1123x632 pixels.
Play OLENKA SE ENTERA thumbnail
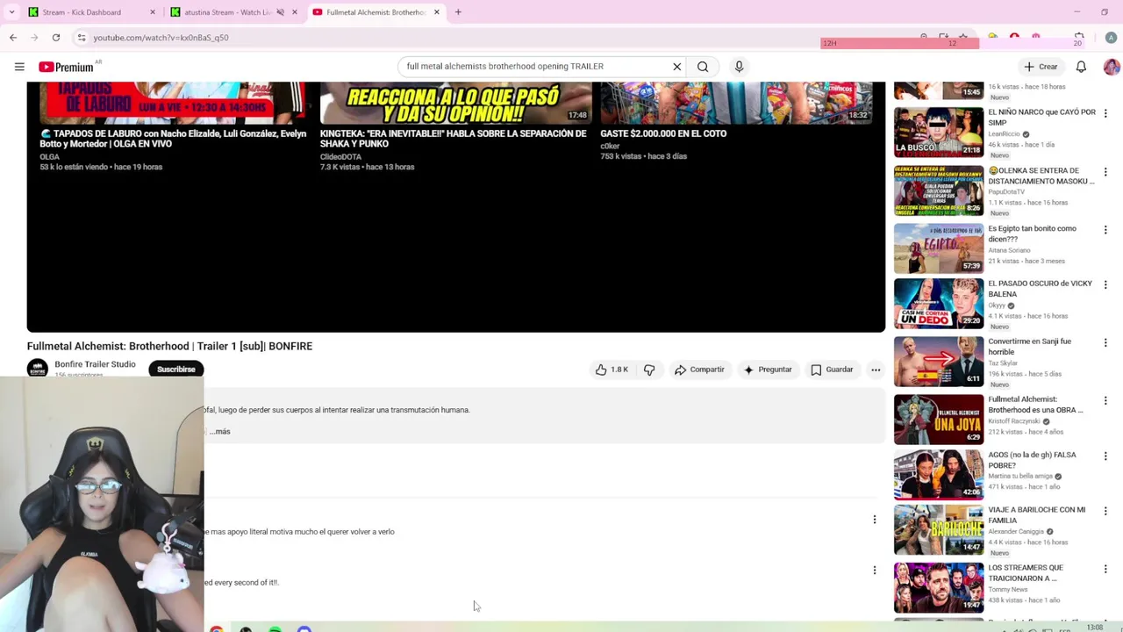[x=938, y=190]
